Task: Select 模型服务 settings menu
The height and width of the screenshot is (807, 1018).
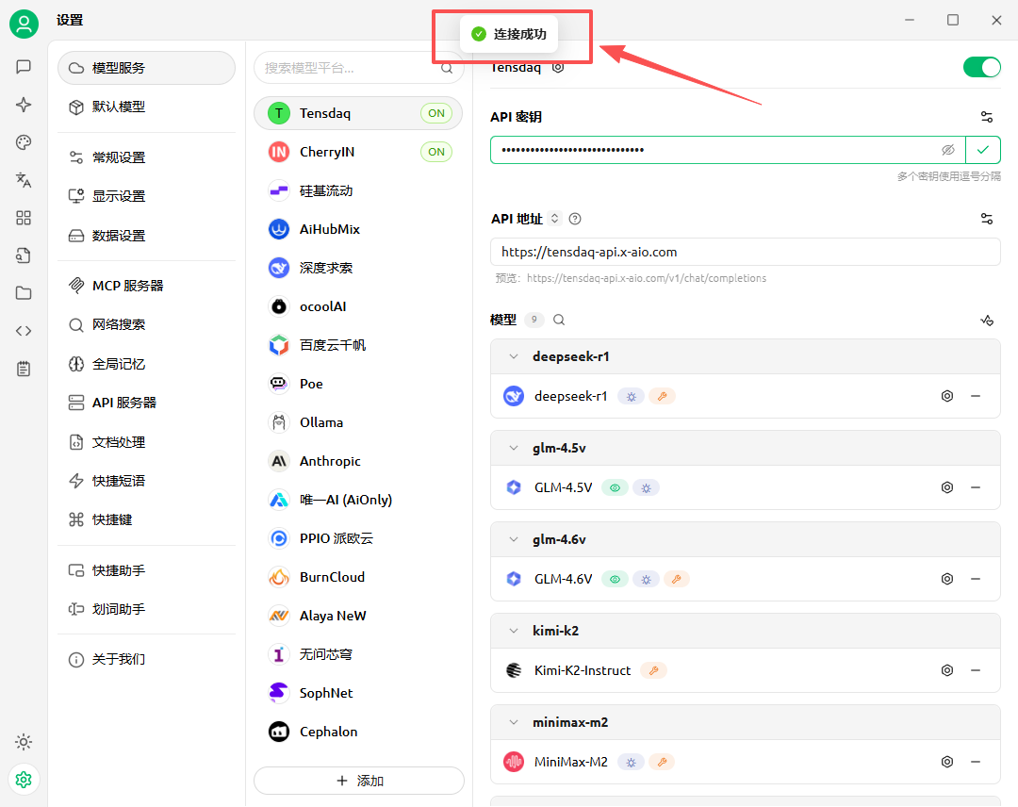Action: (146, 68)
